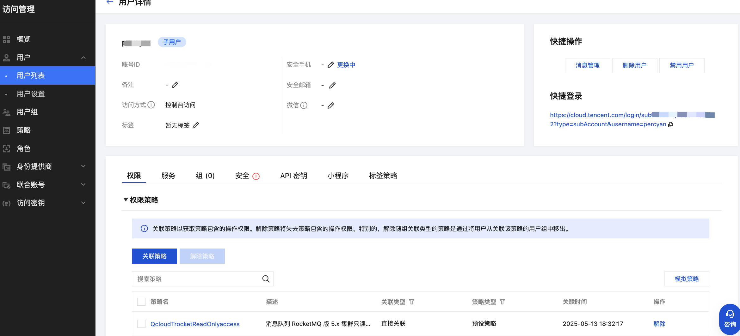Edit 标签 with the pencil icon
Image resolution: width=740 pixels, height=336 pixels.
click(196, 125)
